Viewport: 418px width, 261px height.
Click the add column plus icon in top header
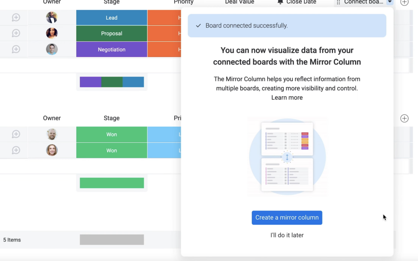click(404, 2)
